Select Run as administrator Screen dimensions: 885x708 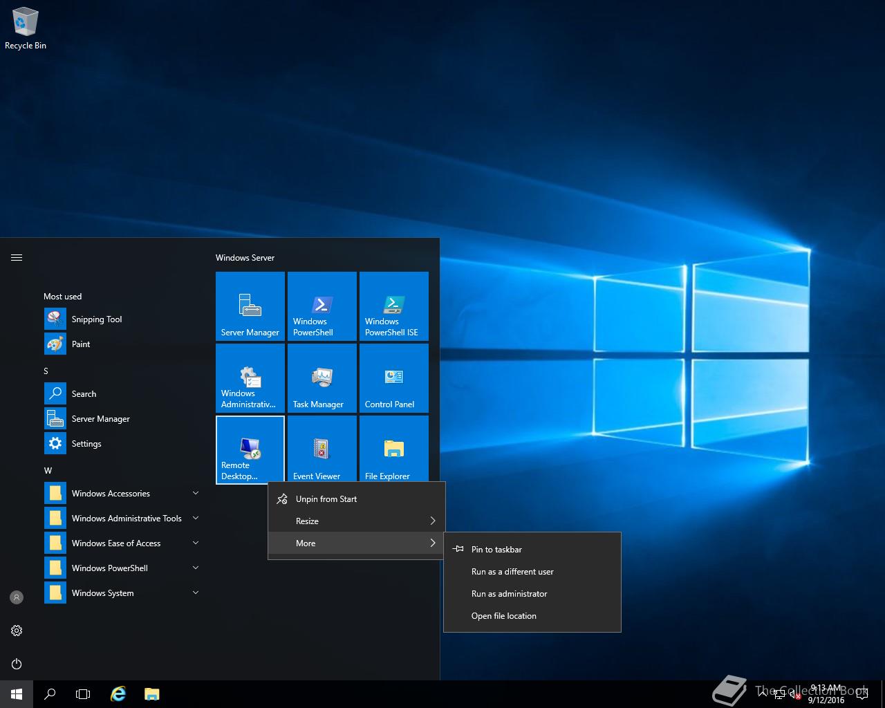click(x=532, y=593)
